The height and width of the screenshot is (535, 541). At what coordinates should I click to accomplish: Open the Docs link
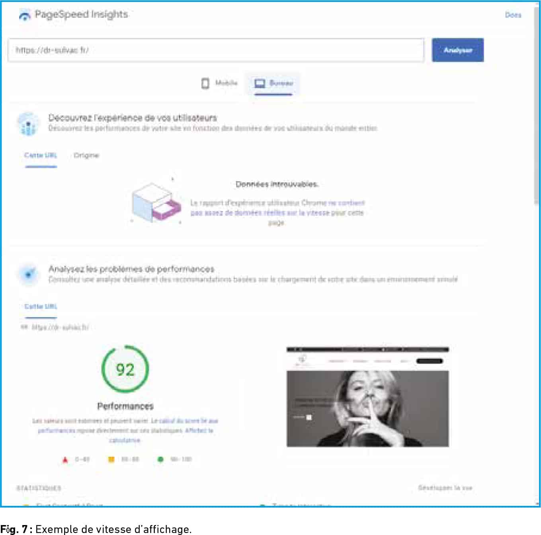pyautogui.click(x=513, y=15)
